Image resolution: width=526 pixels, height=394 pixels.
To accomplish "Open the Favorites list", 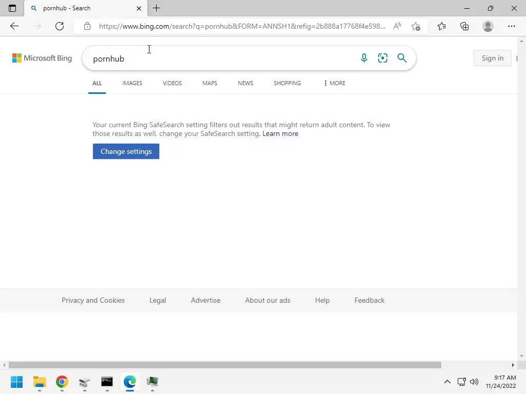I will pos(442,26).
